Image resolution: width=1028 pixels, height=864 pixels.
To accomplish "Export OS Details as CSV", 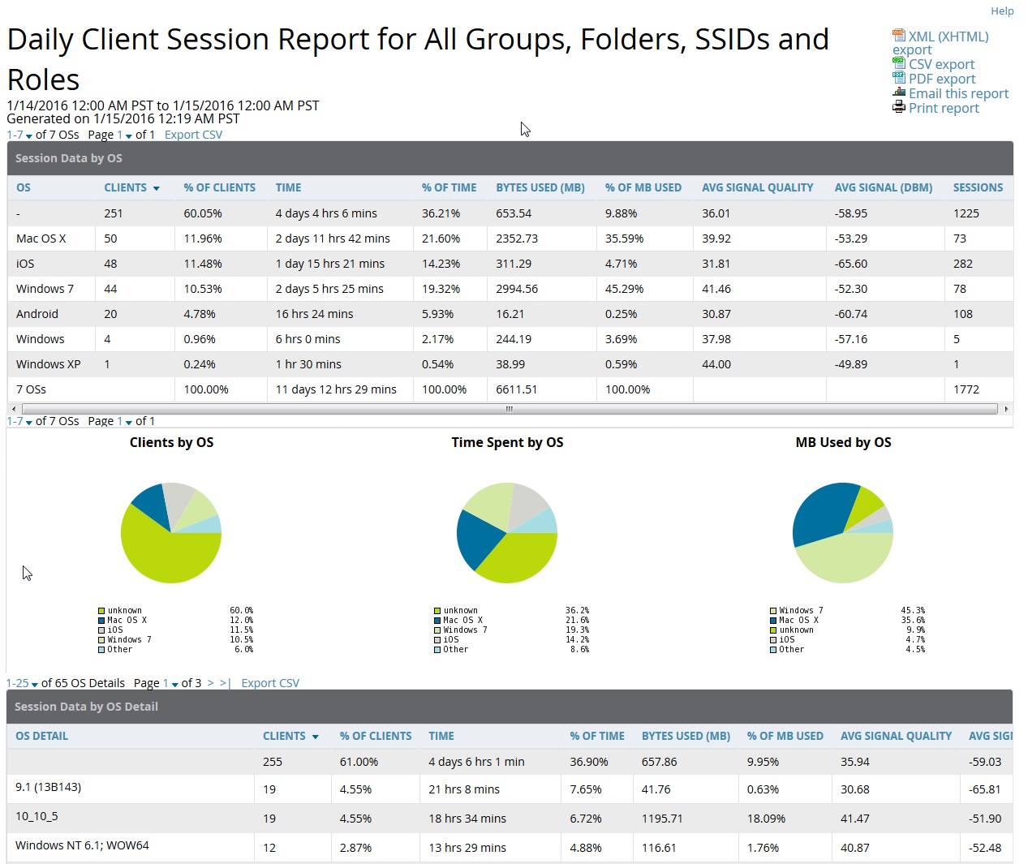I will click(x=270, y=683).
